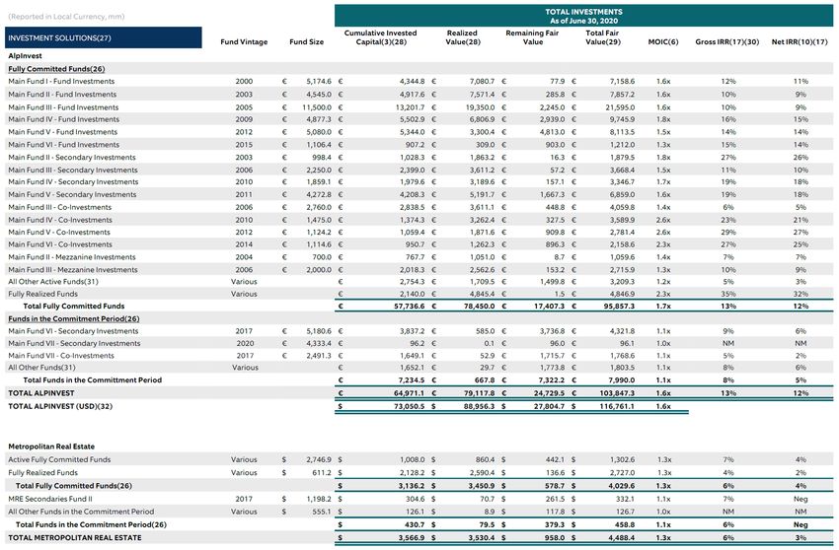Click Funds in the Commitment Period(26) heading
This screenshot has height=550, width=839.
click(74, 318)
